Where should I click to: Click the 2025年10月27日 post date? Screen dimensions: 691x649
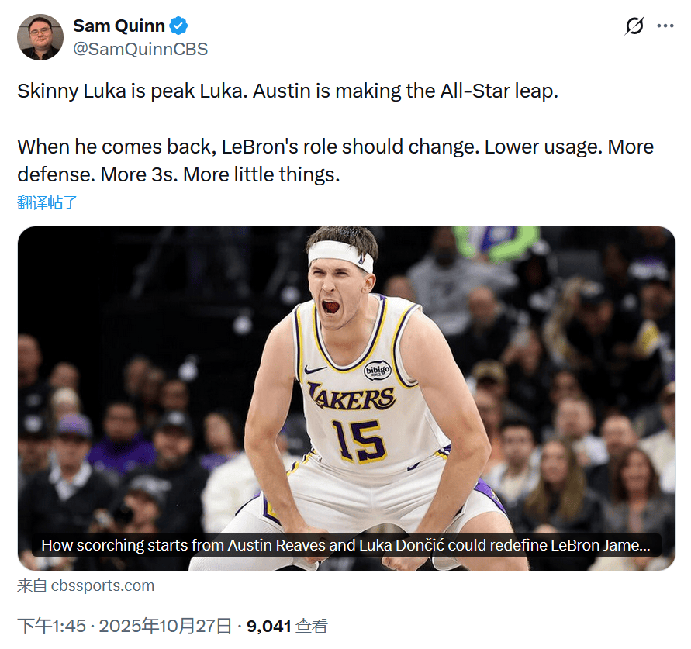tap(165, 626)
